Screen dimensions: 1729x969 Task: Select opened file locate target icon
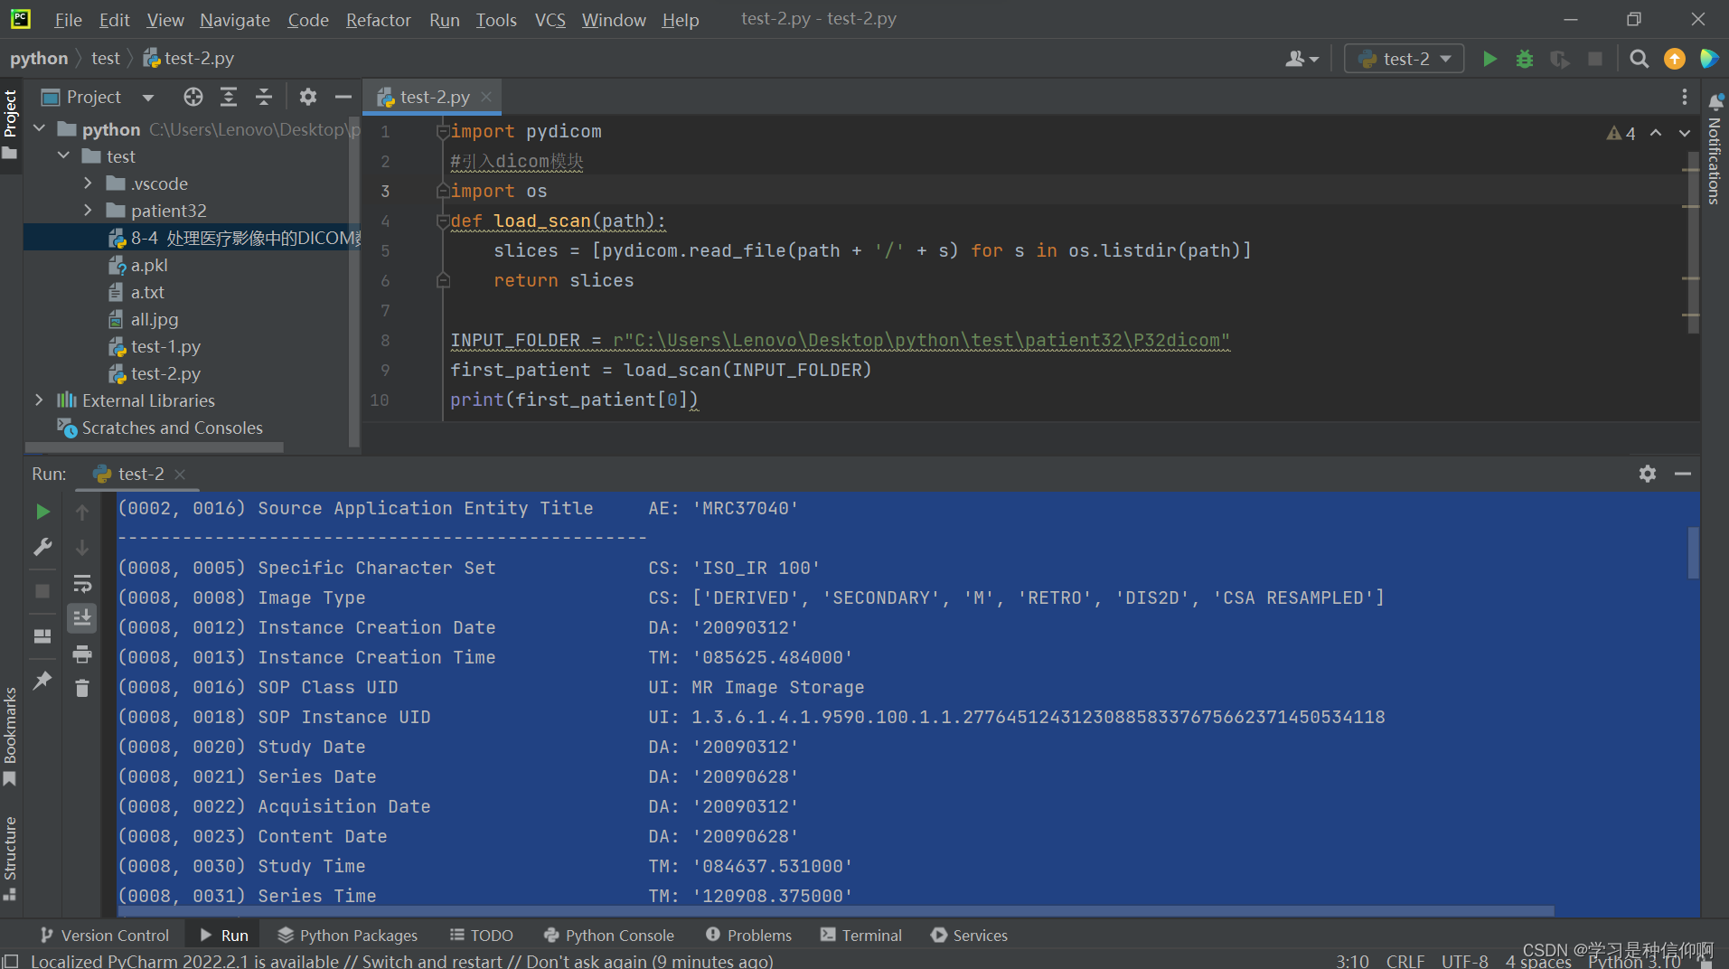coord(193,97)
